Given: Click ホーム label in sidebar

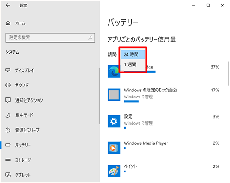Looking at the screenshot, I should click(x=20, y=23).
